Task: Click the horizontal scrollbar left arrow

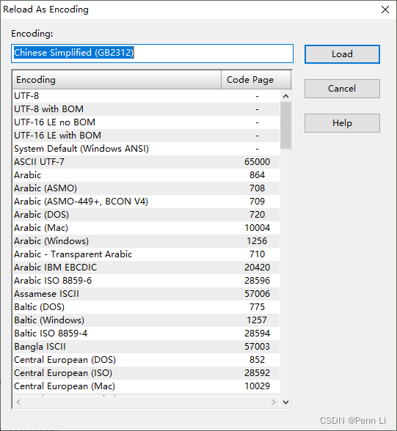Action: tap(18, 402)
